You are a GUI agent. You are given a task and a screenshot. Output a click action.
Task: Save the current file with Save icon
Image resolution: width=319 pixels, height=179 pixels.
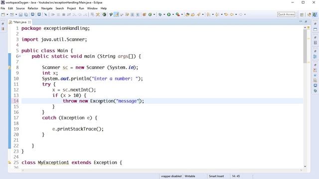coord(20,14)
